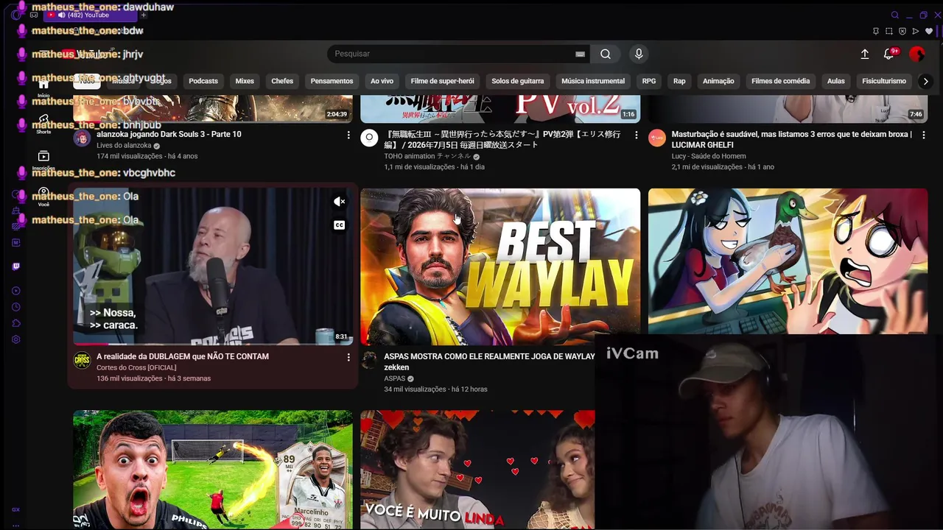Toggle captions on the DUBLAGEM preview
943x530 pixels.
[x=339, y=225]
